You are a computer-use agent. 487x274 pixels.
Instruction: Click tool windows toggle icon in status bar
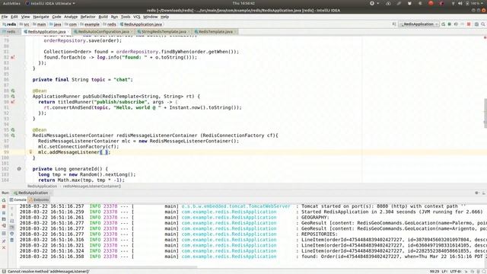tap(4, 271)
